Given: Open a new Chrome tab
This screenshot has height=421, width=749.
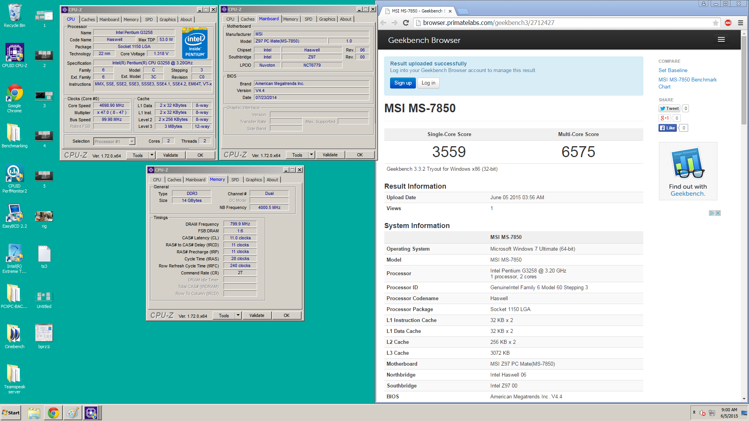Looking at the screenshot, I should point(463,11).
